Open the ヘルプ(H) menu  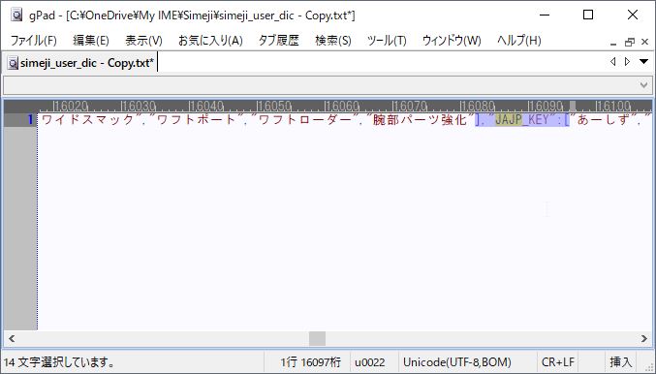tap(518, 41)
